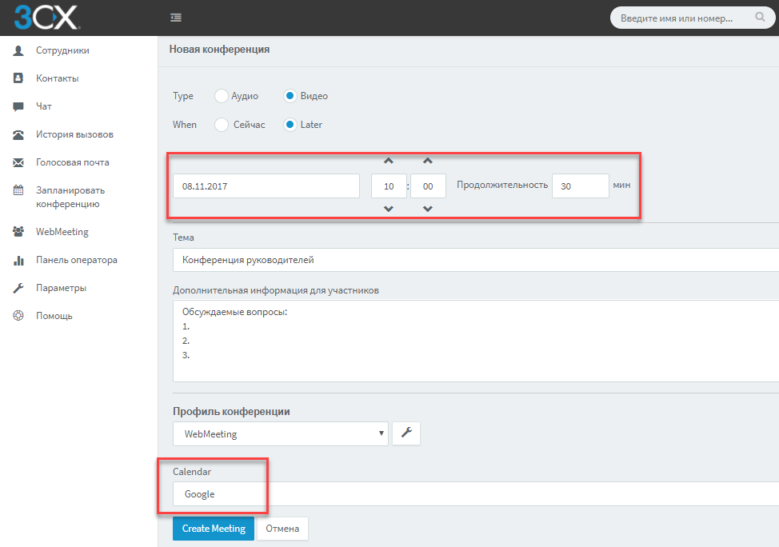Click the Create Meeting button
The height and width of the screenshot is (547, 779).
(214, 528)
